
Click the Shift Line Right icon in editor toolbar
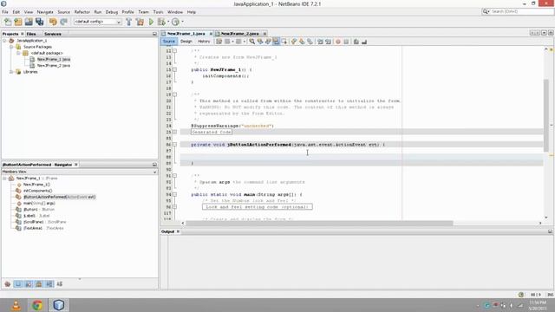(x=328, y=42)
